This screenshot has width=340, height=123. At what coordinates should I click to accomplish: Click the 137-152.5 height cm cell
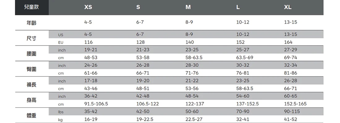(248, 104)
